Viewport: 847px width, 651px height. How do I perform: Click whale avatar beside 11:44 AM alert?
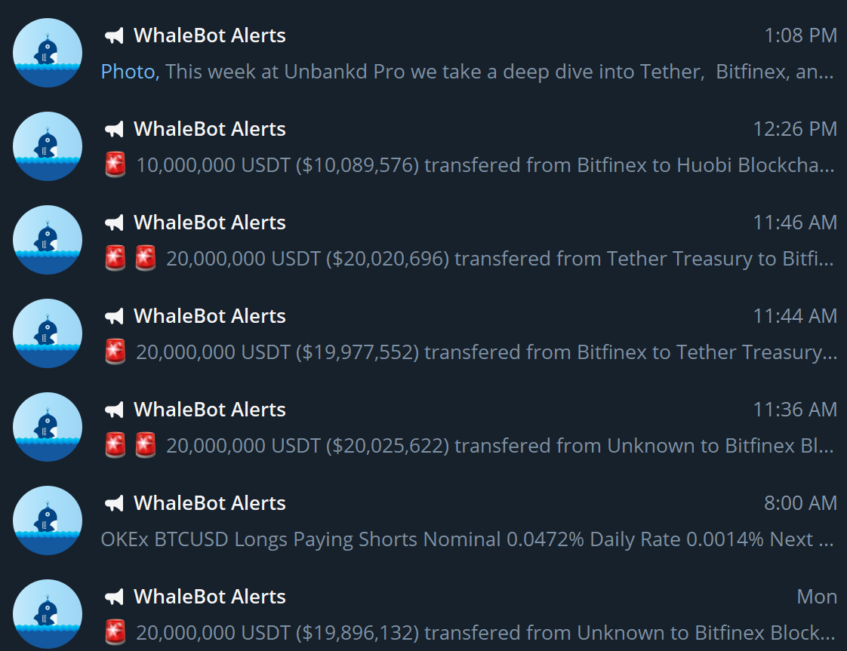pos(48,333)
